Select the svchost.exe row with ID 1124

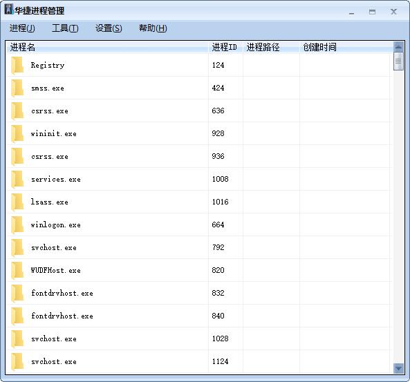pos(199,361)
